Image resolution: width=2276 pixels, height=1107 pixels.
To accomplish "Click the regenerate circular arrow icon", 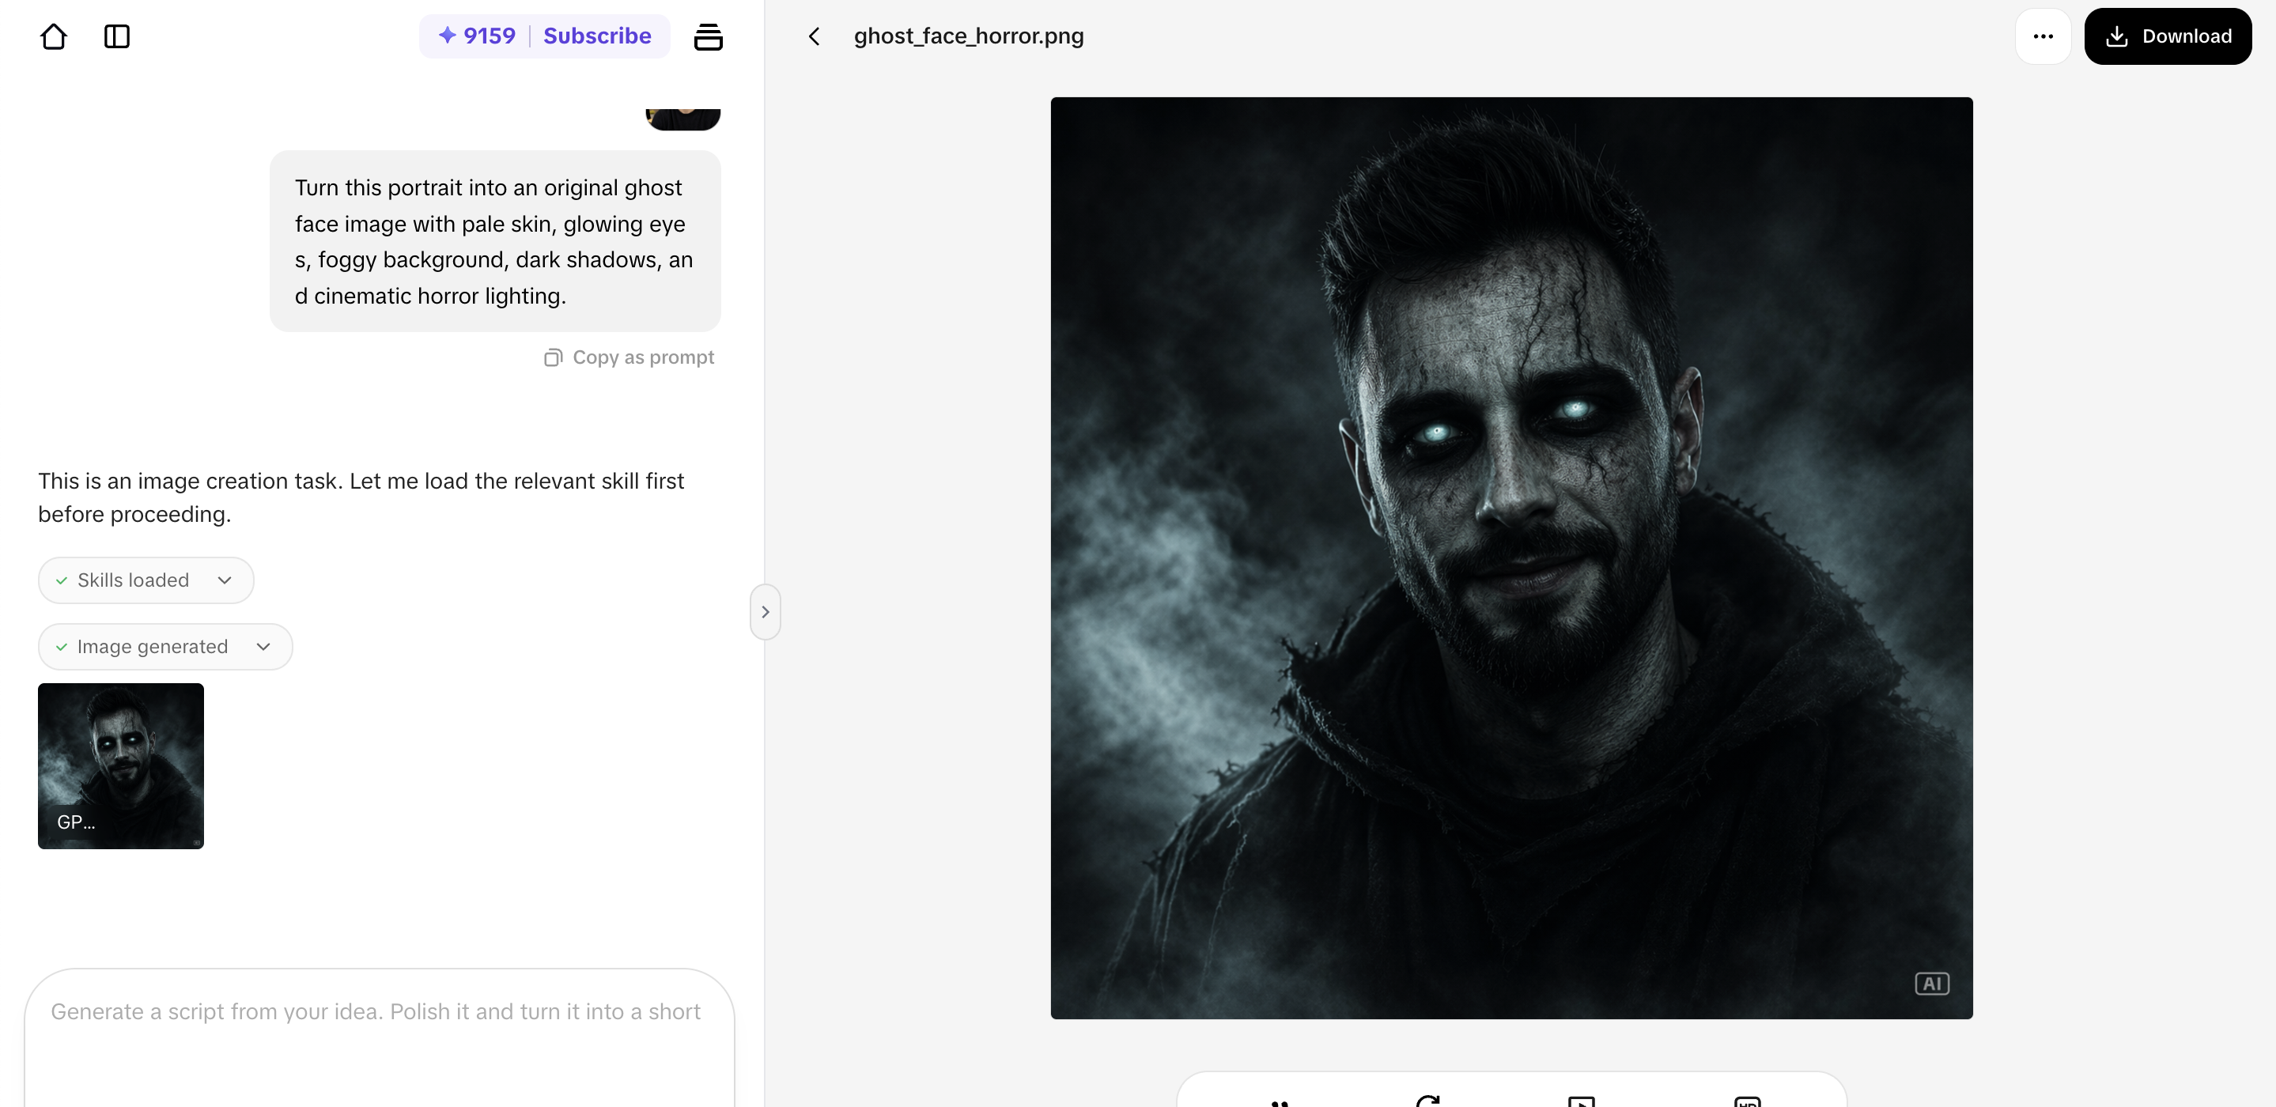I will tap(1427, 1100).
